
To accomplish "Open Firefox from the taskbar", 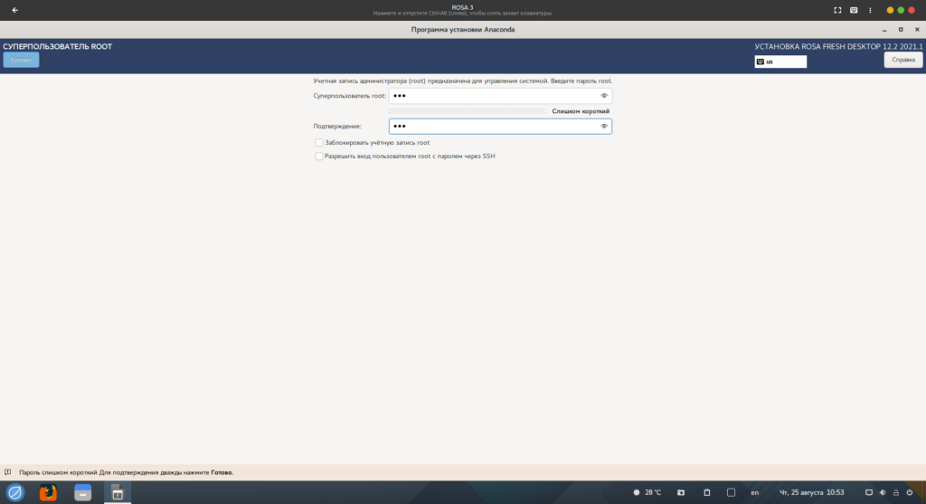I will (49, 492).
